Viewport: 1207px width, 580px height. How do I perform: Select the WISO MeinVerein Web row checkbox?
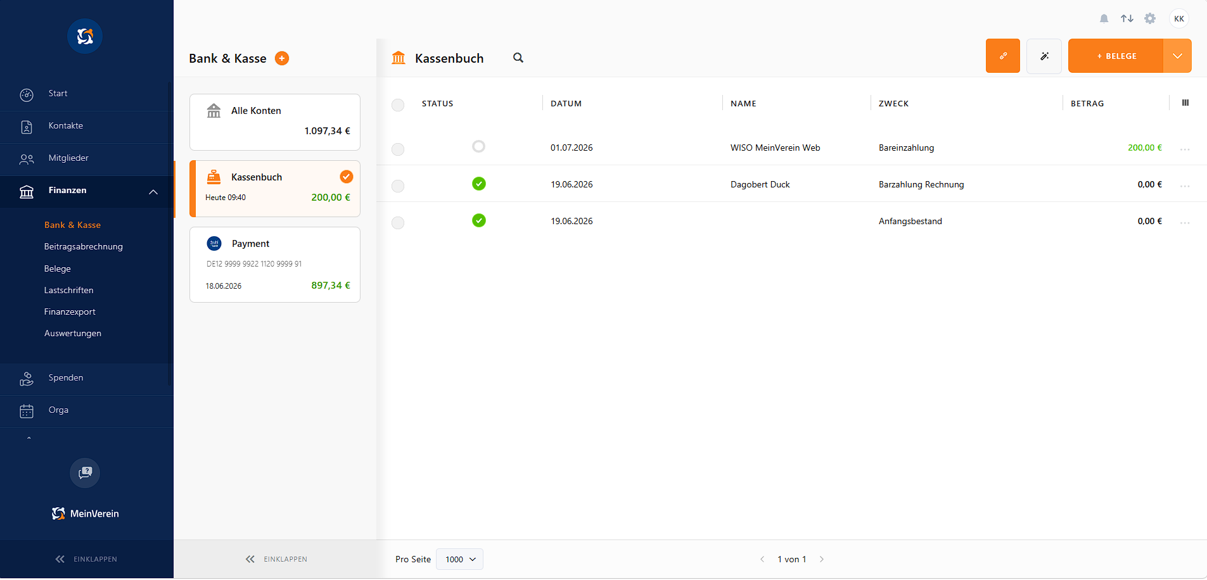pos(398,149)
